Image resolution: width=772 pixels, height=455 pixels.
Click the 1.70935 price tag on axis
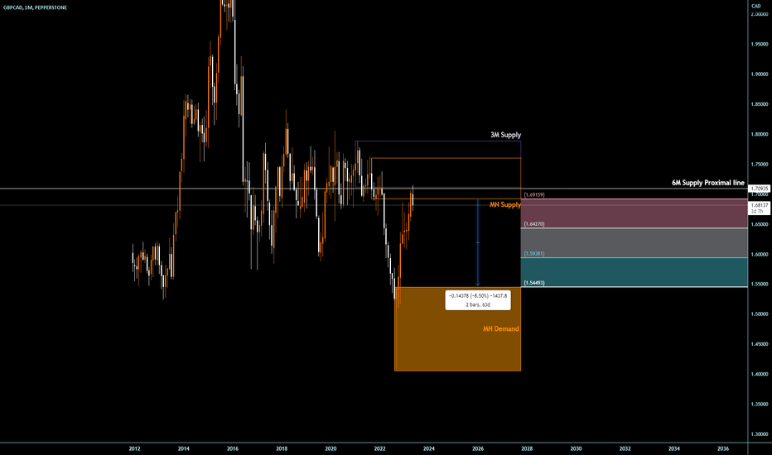[x=759, y=189]
